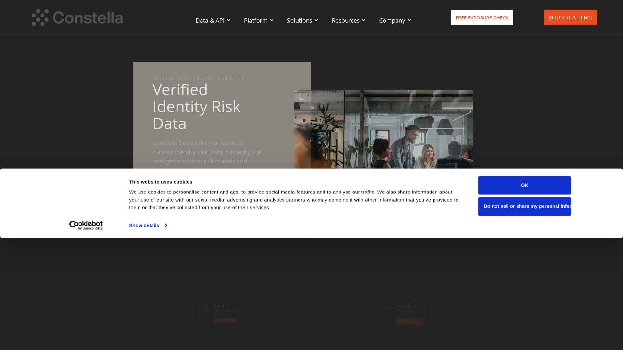Open the Company menu
The height and width of the screenshot is (350, 623).
pos(395,20)
